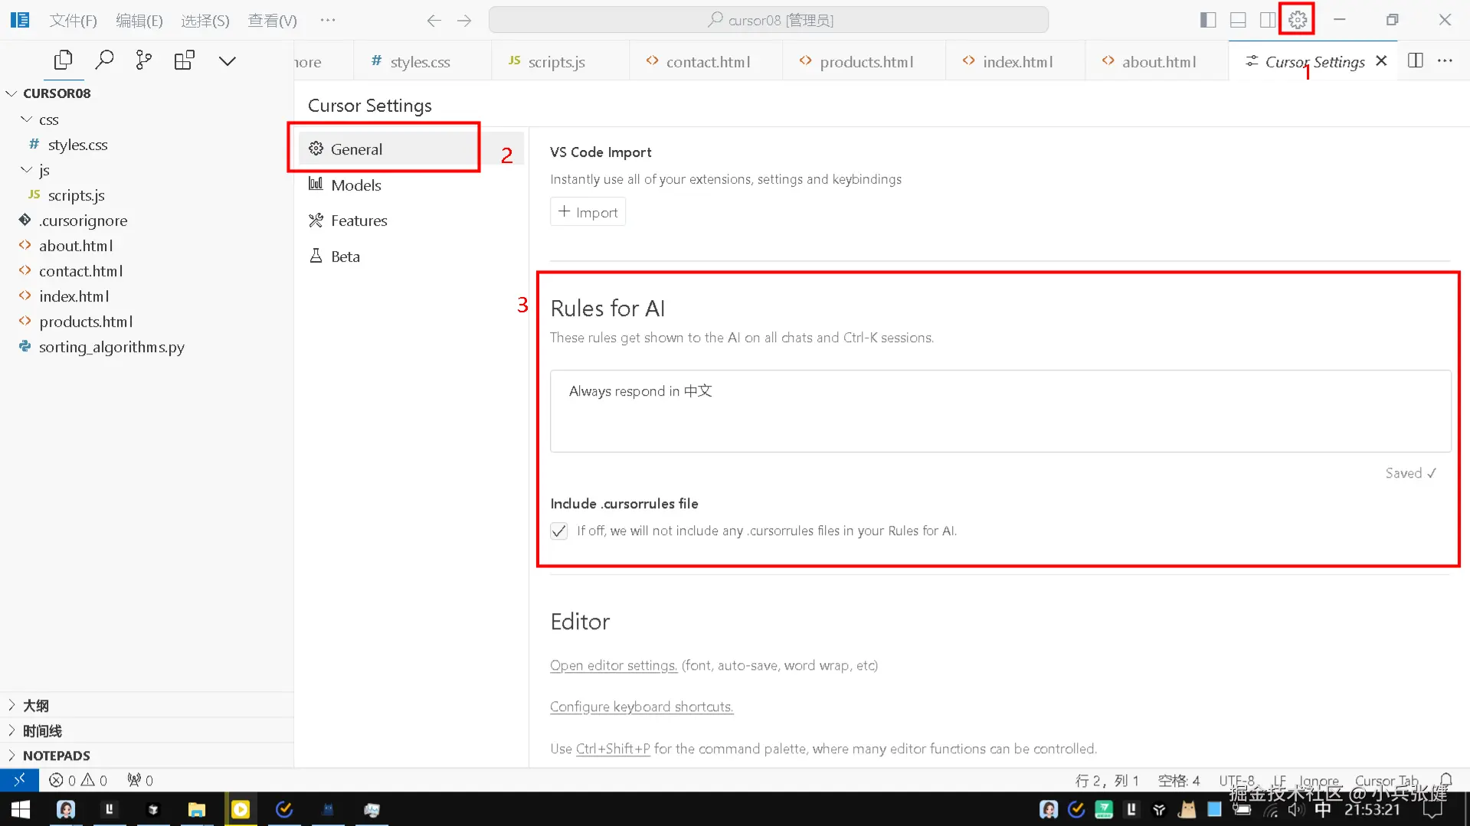
Task: Open styles.css in the file tree
Action: (77, 145)
